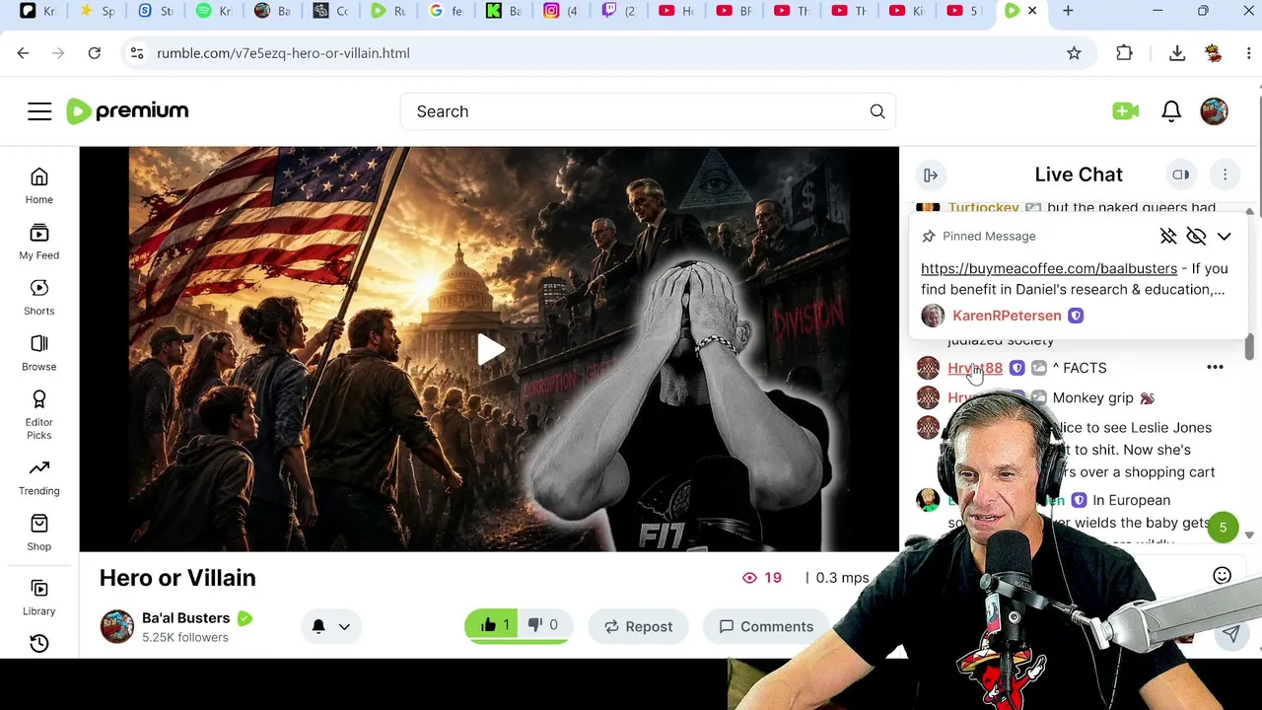Viewport: 1262px width, 710px height.
Task: Open Editor Picks in the sidebar
Action: (x=39, y=414)
